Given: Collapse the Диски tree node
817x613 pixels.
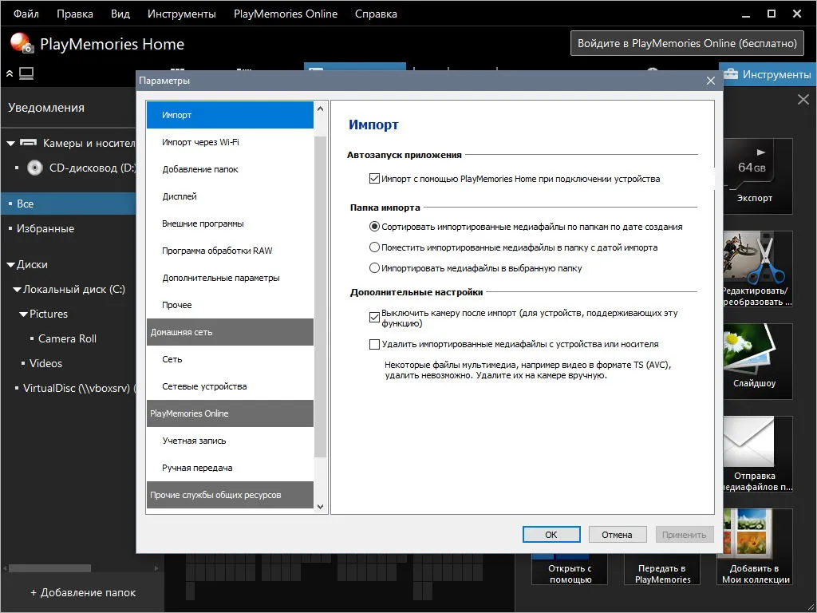Looking at the screenshot, I should (10, 265).
